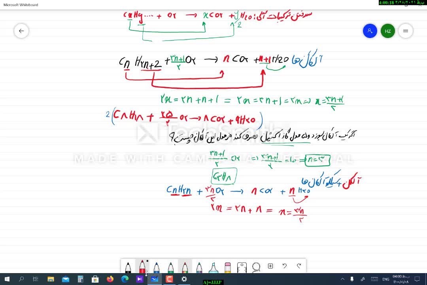Open the Mail app on taskbar

coord(65,279)
